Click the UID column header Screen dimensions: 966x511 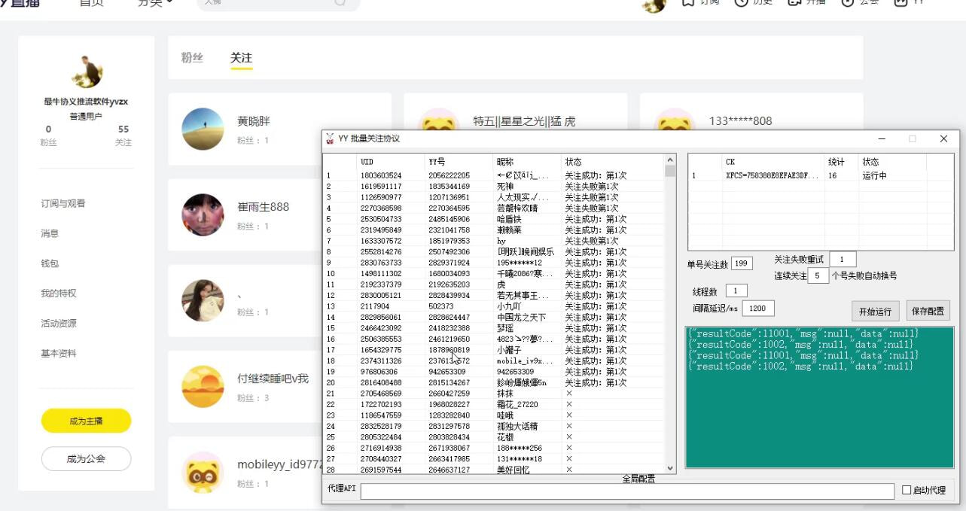[x=391, y=162]
